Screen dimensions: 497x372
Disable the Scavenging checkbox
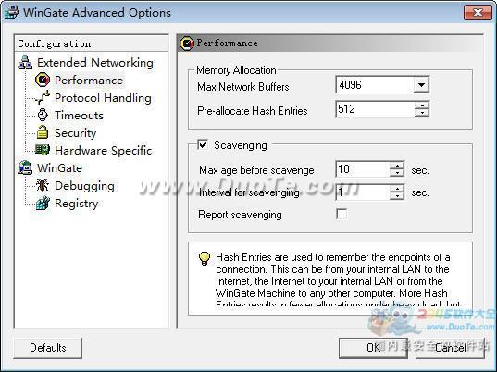pos(203,144)
